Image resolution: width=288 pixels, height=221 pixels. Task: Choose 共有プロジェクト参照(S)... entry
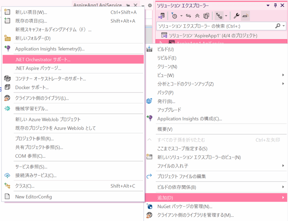pyautogui.click(x=73, y=147)
